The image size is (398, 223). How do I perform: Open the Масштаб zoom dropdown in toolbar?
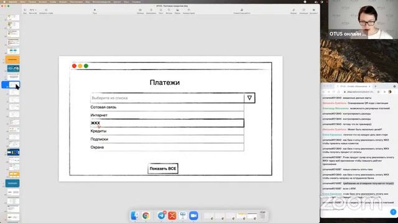point(33,11)
